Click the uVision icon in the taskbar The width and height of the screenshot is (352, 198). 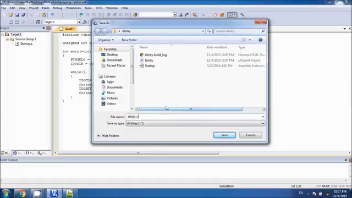pos(54,193)
